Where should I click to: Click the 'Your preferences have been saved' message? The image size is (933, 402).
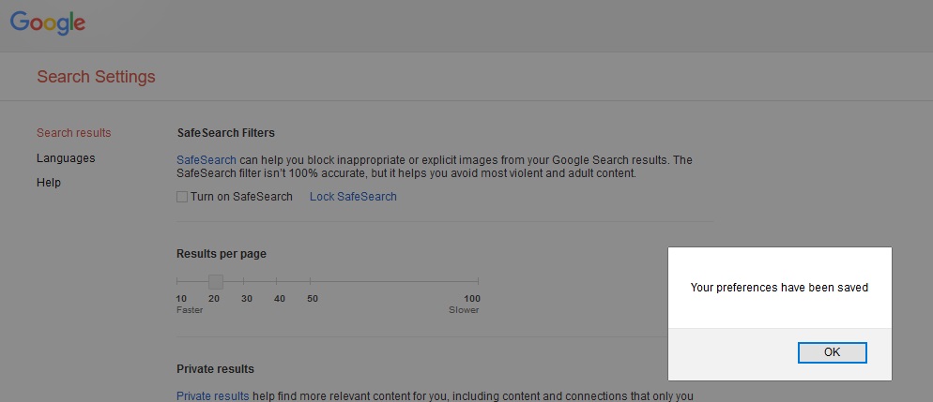point(779,288)
